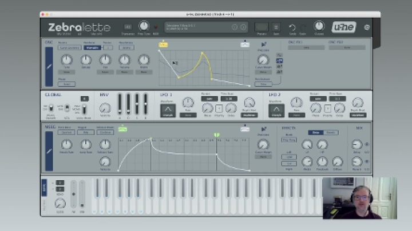Image resolution: width=412 pixels, height=231 pixels.
Task: Toggle the Delay mix power button
Action: pyautogui.click(x=367, y=144)
